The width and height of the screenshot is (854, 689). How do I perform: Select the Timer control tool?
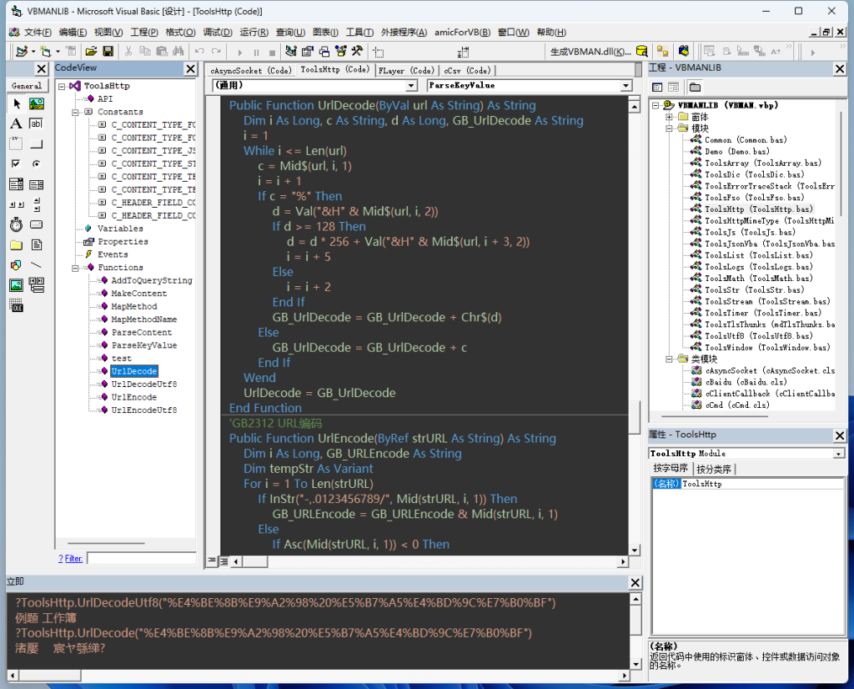click(x=17, y=224)
